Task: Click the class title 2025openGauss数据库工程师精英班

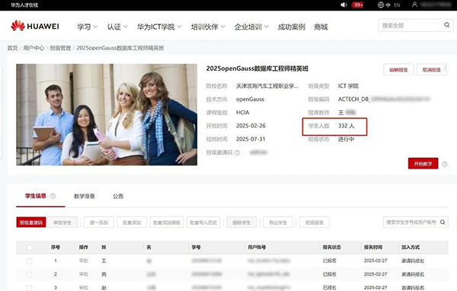Action: click(257, 68)
